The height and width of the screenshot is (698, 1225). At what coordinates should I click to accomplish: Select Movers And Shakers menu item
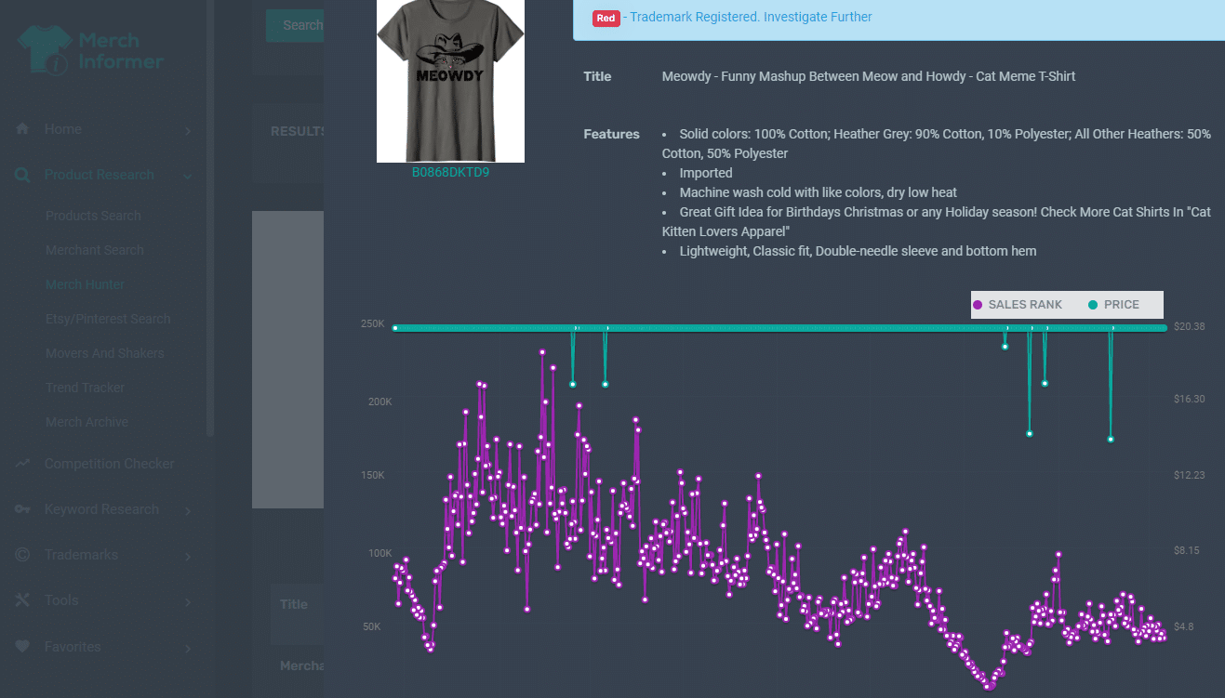point(104,353)
